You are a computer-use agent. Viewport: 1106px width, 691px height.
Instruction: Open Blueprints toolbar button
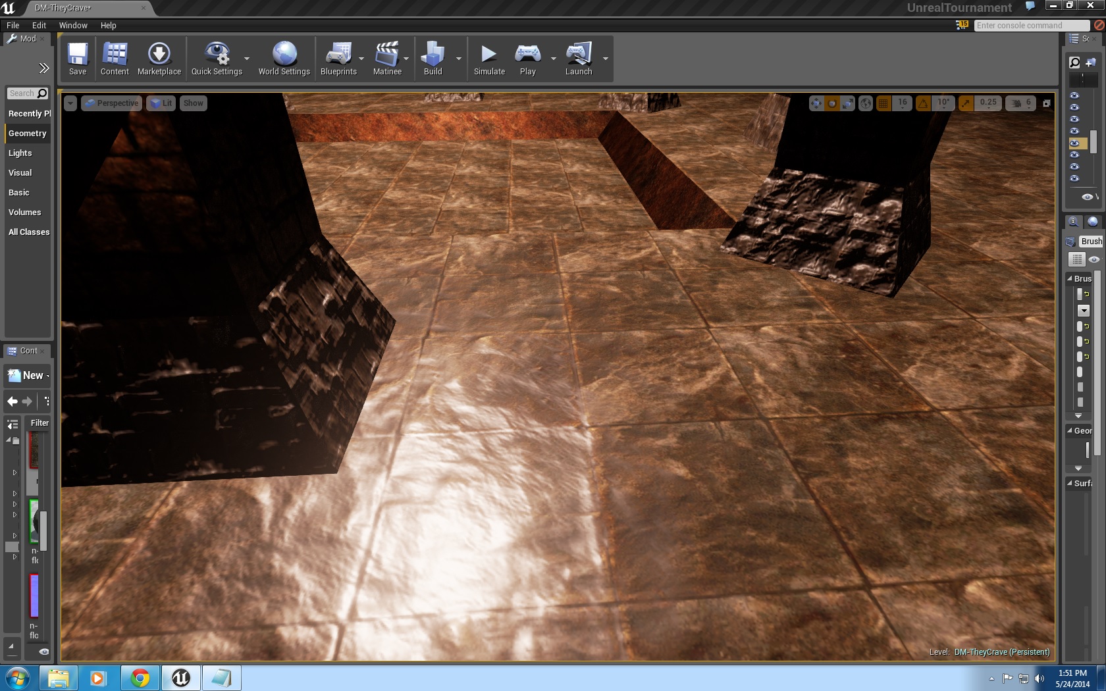tap(338, 59)
